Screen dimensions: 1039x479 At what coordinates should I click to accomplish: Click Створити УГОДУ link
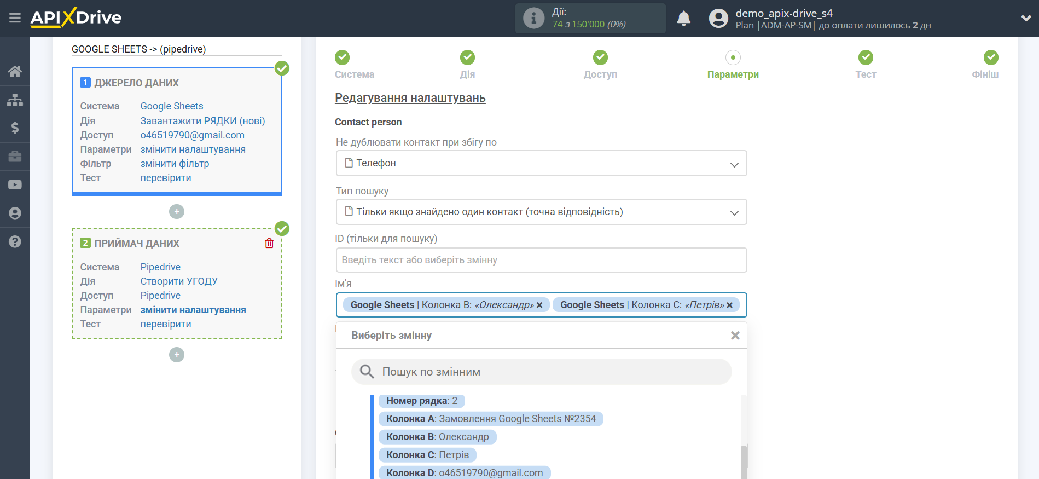[x=179, y=281]
